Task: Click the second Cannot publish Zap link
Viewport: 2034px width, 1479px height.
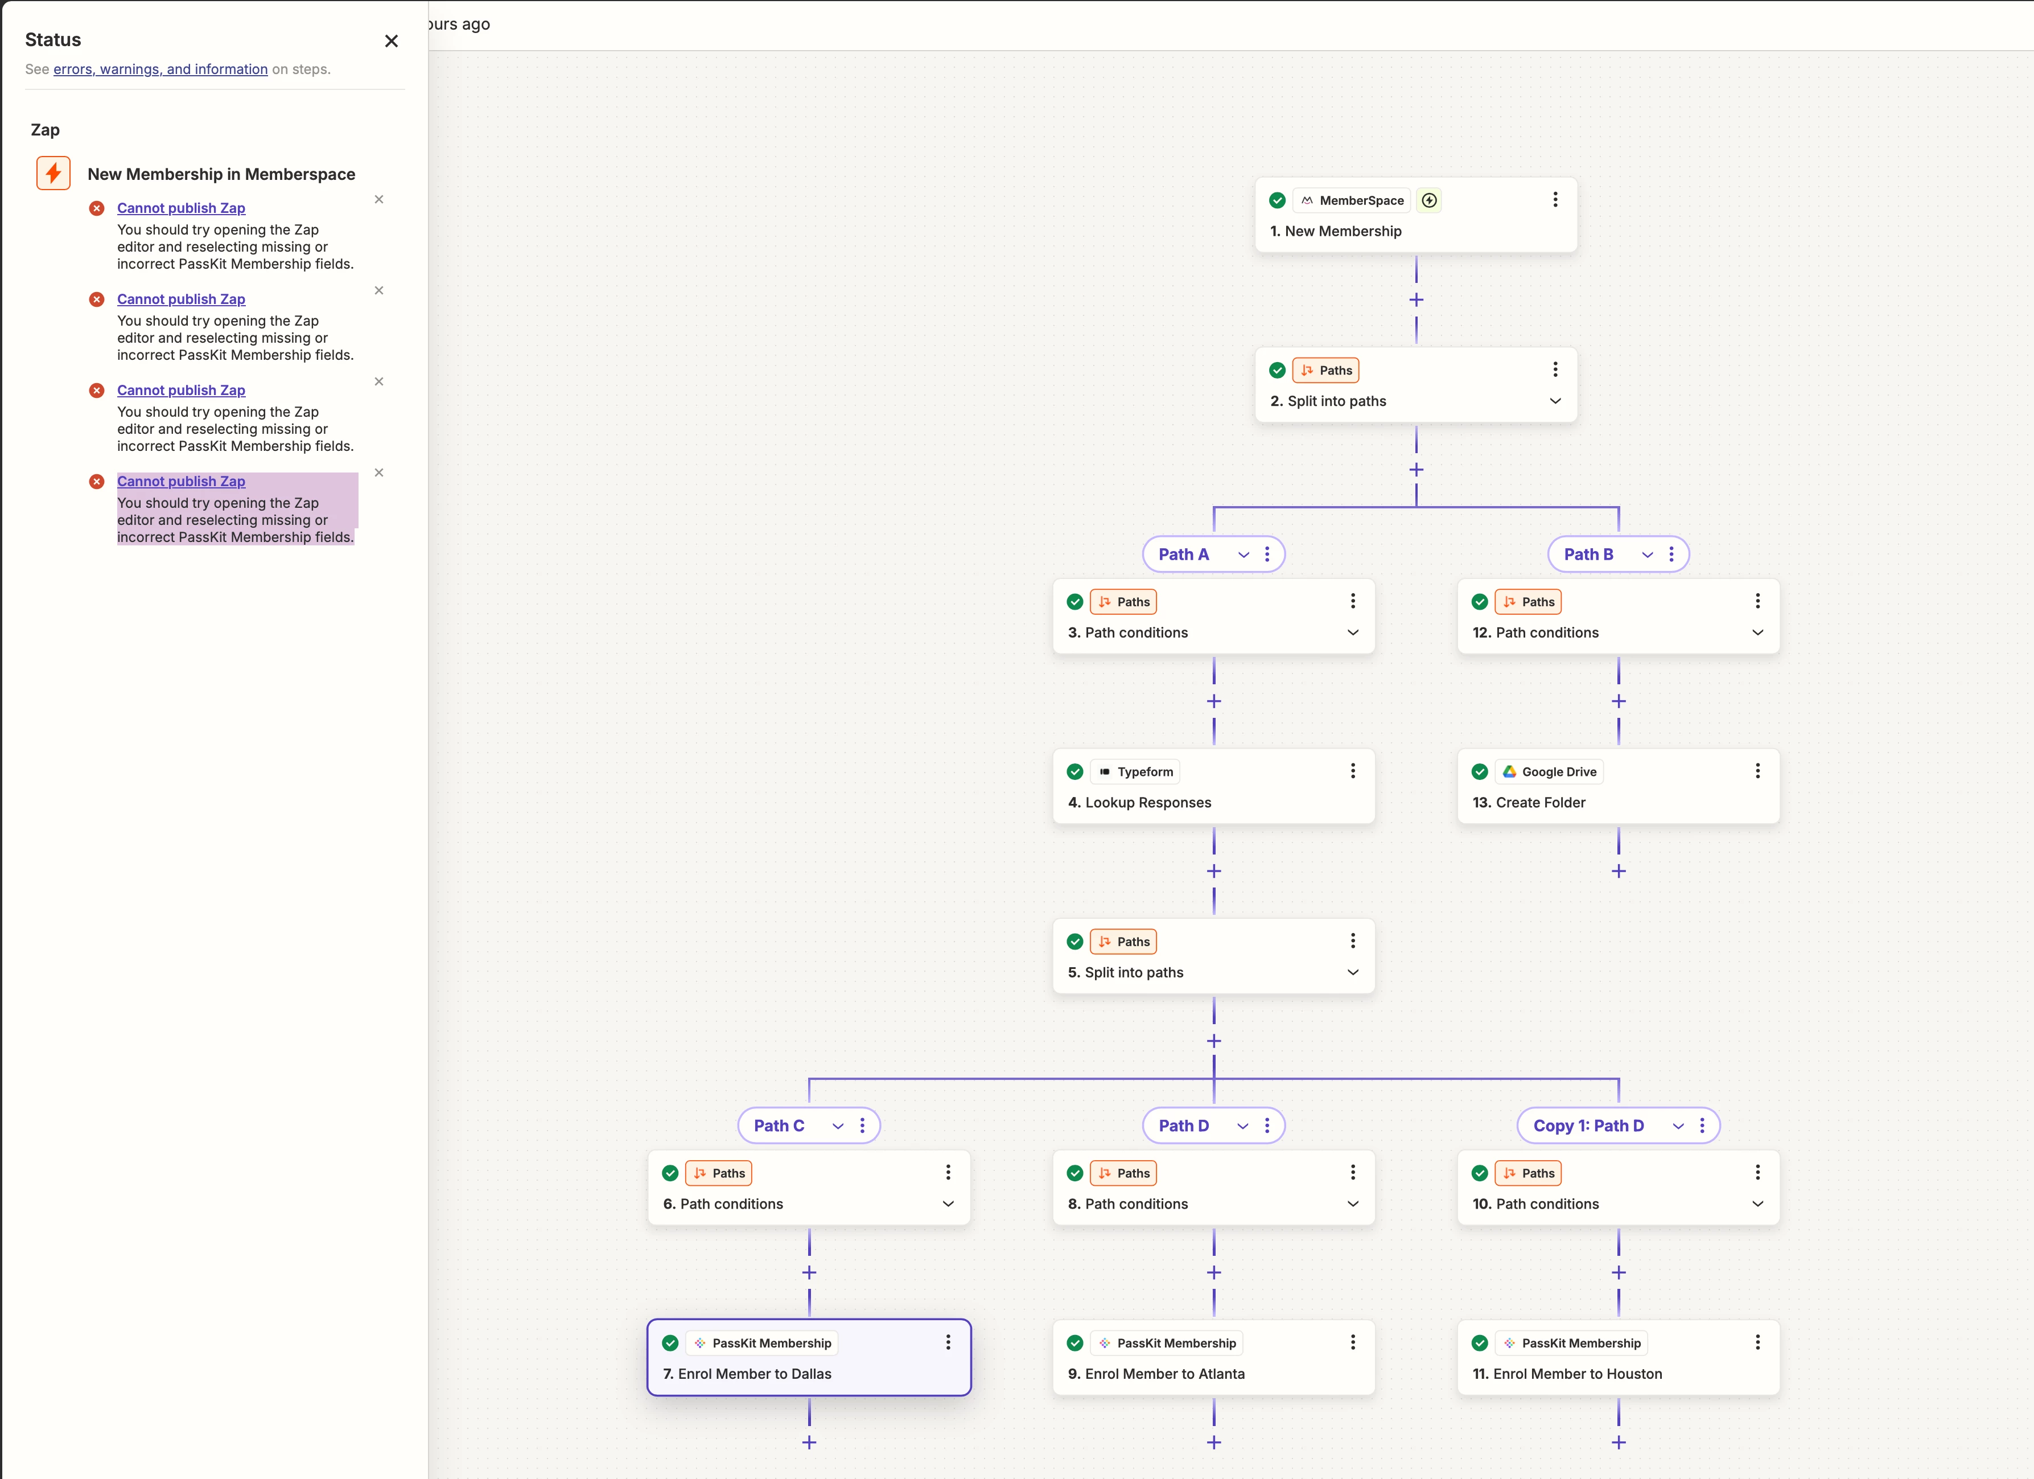Action: coord(181,299)
